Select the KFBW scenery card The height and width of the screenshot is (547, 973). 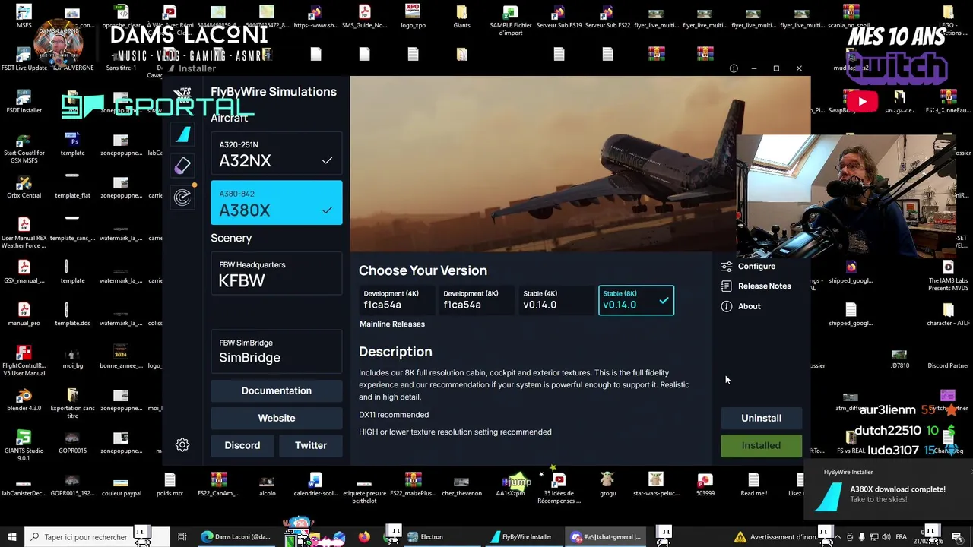[277, 273]
